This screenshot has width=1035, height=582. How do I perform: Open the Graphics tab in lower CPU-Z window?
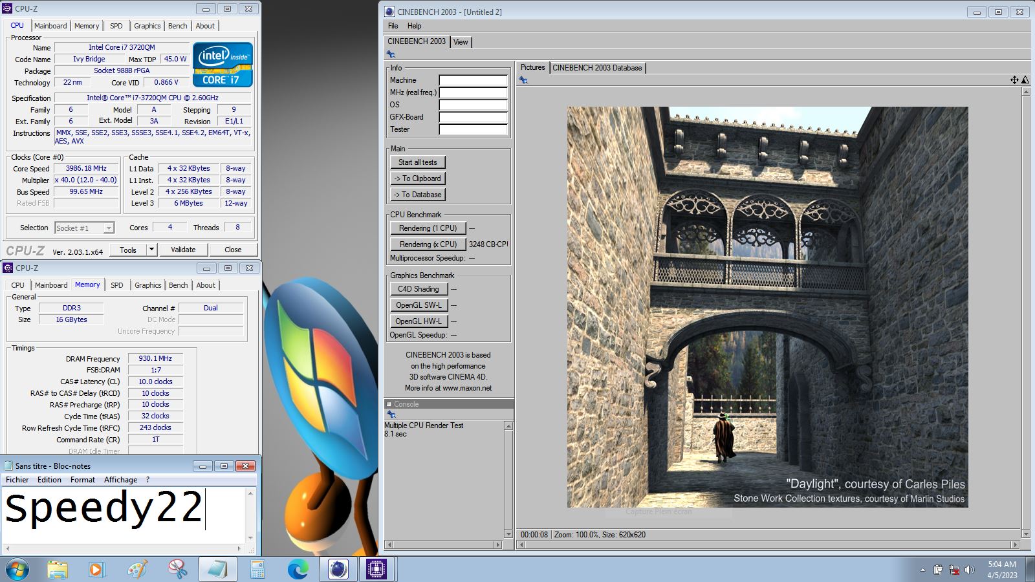point(147,285)
